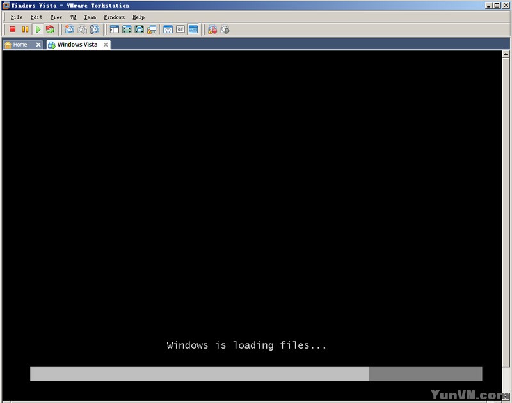Show the summary view toolbar icon
This screenshot has width=512, height=403.
pyautogui.click(x=168, y=29)
